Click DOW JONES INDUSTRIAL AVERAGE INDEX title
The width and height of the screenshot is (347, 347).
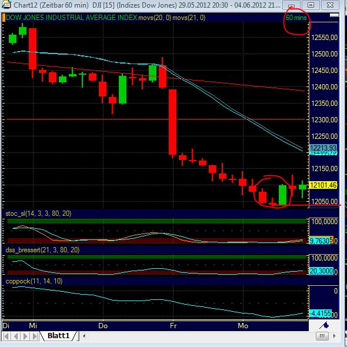coord(72,18)
